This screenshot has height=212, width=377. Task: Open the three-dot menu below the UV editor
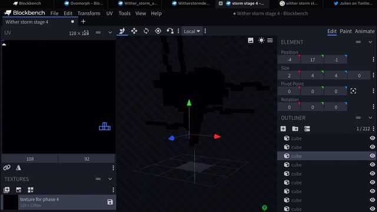point(113,167)
